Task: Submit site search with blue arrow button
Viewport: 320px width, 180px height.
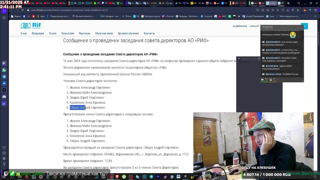Action: pos(304,26)
